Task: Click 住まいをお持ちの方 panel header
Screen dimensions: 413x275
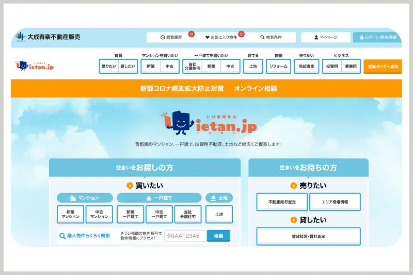Action: click(x=308, y=167)
